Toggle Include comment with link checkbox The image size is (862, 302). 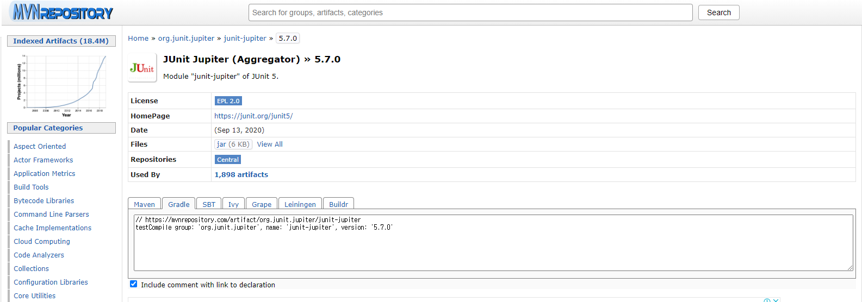click(133, 284)
